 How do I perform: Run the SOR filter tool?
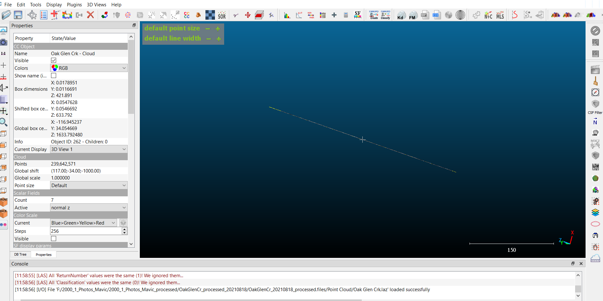point(222,15)
